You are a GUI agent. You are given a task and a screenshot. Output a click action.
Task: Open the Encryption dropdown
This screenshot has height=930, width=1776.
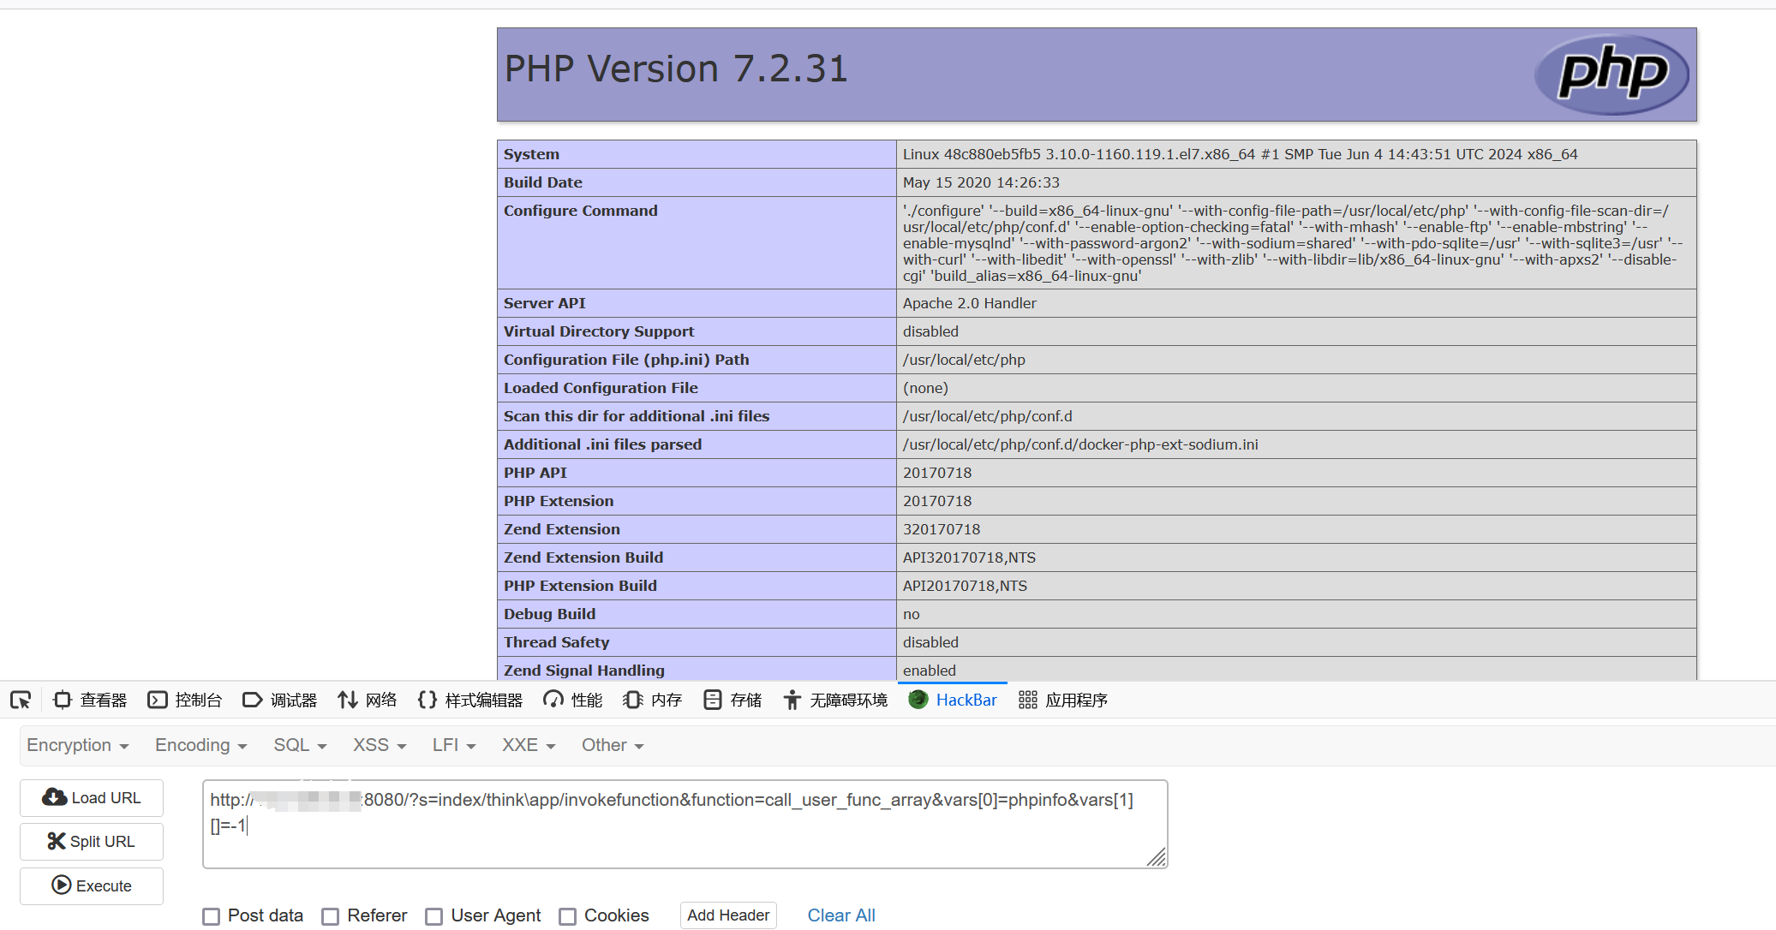click(x=78, y=745)
